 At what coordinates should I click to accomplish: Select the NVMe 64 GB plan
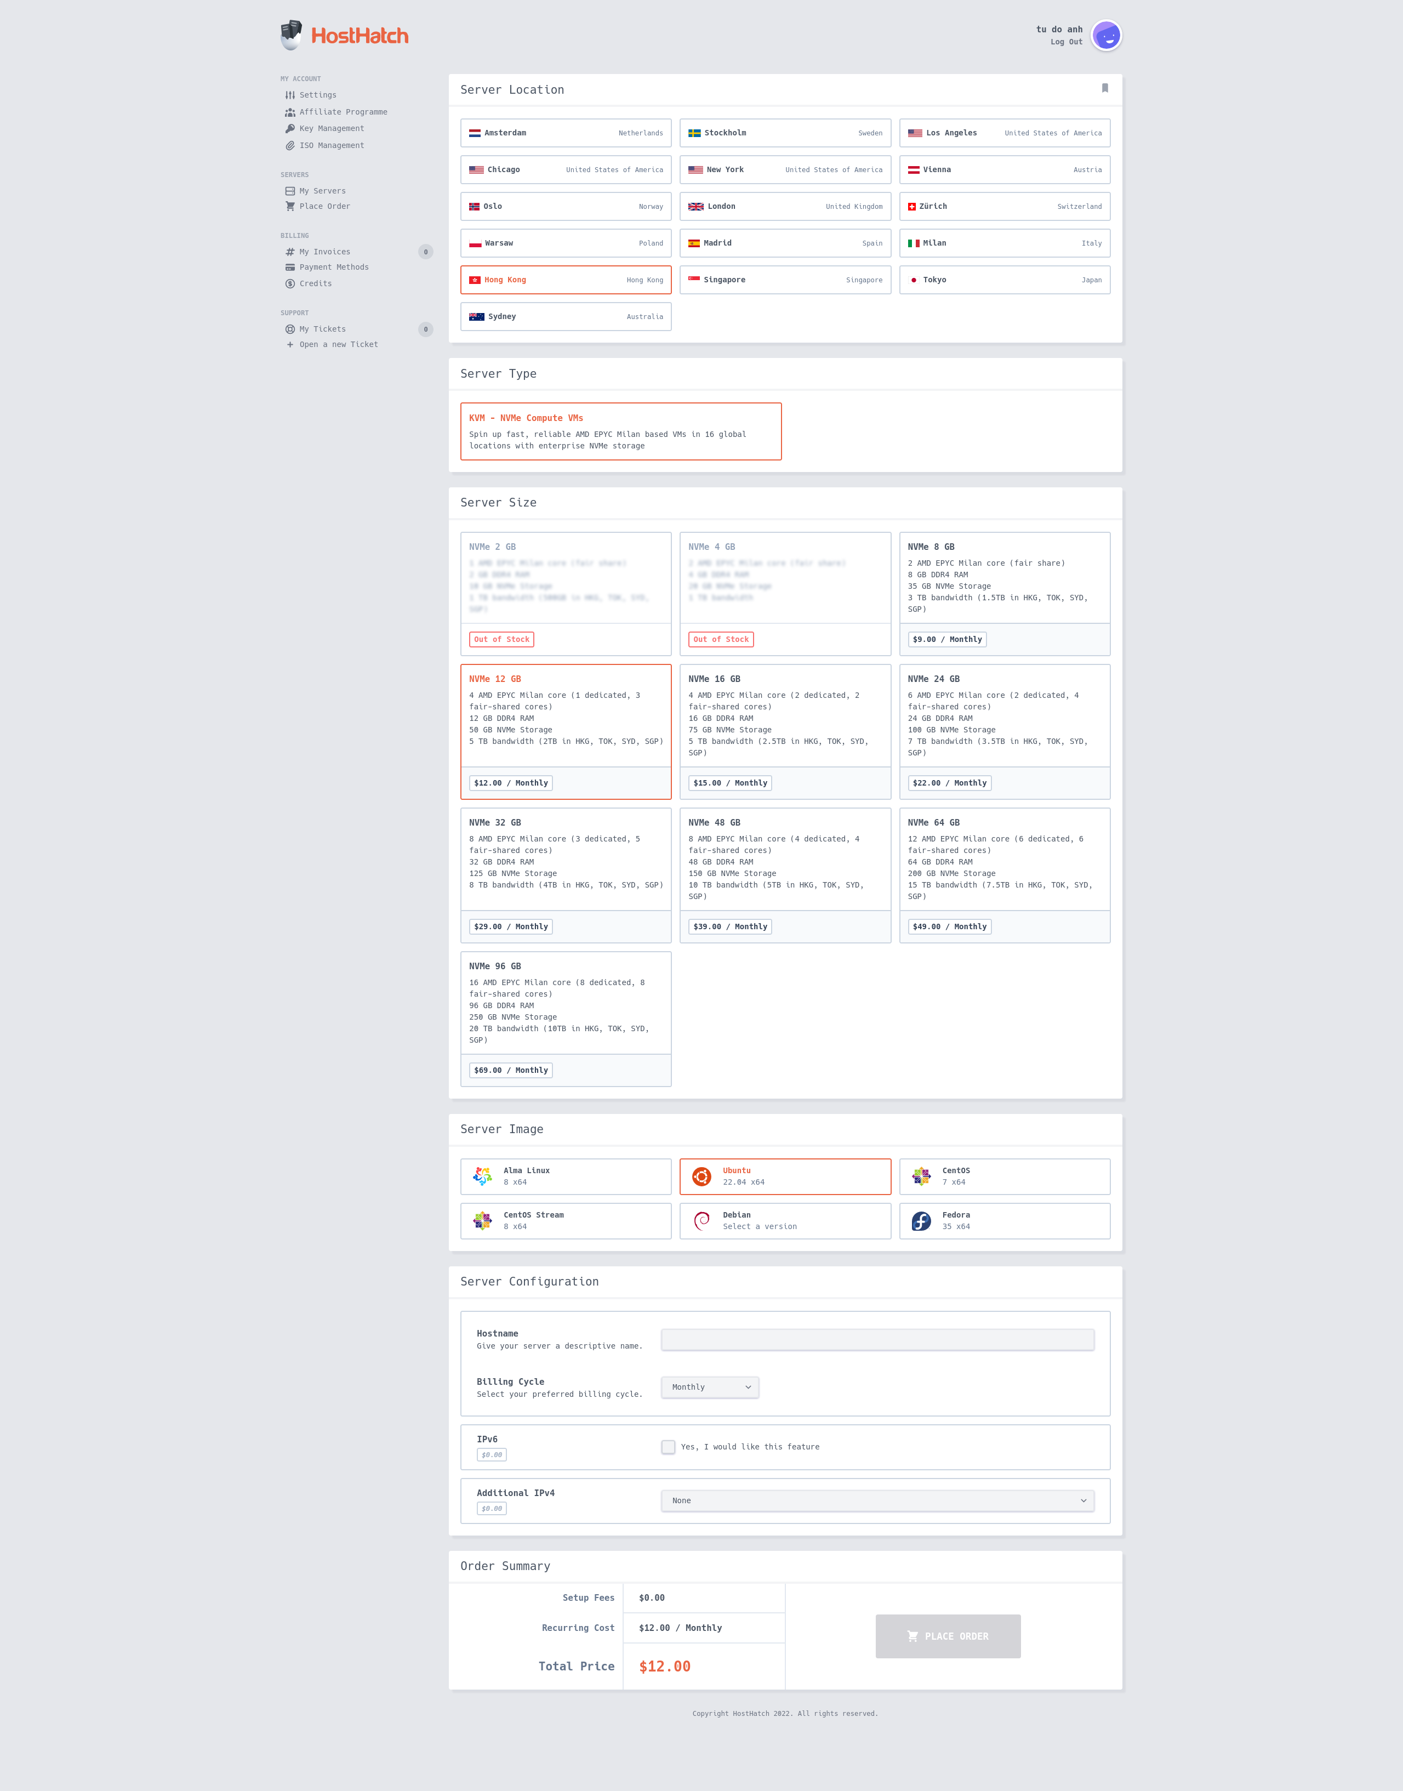click(x=1005, y=875)
